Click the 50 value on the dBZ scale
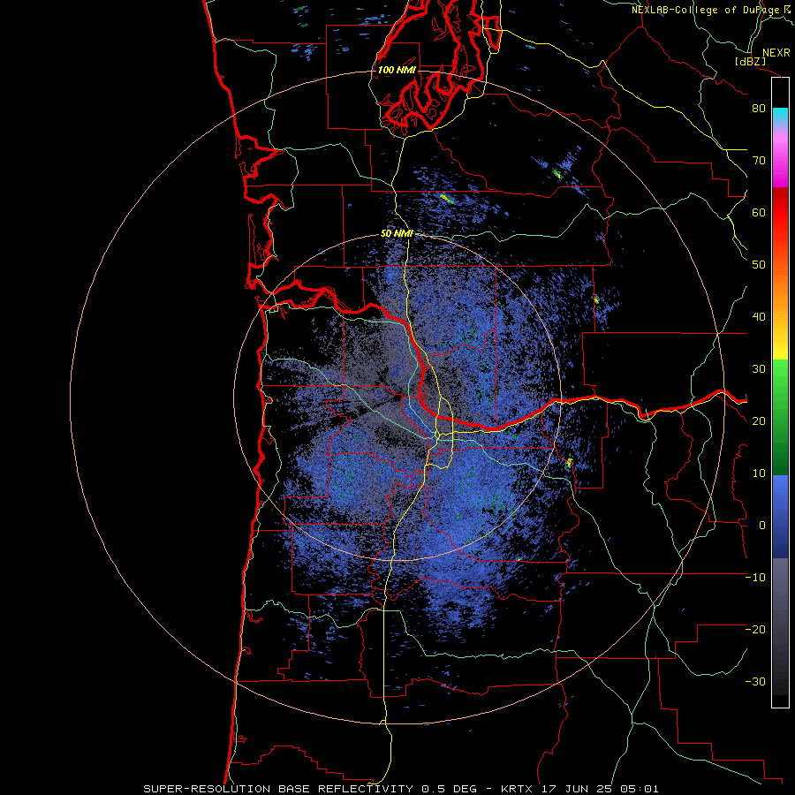This screenshot has height=795, width=795. click(759, 265)
